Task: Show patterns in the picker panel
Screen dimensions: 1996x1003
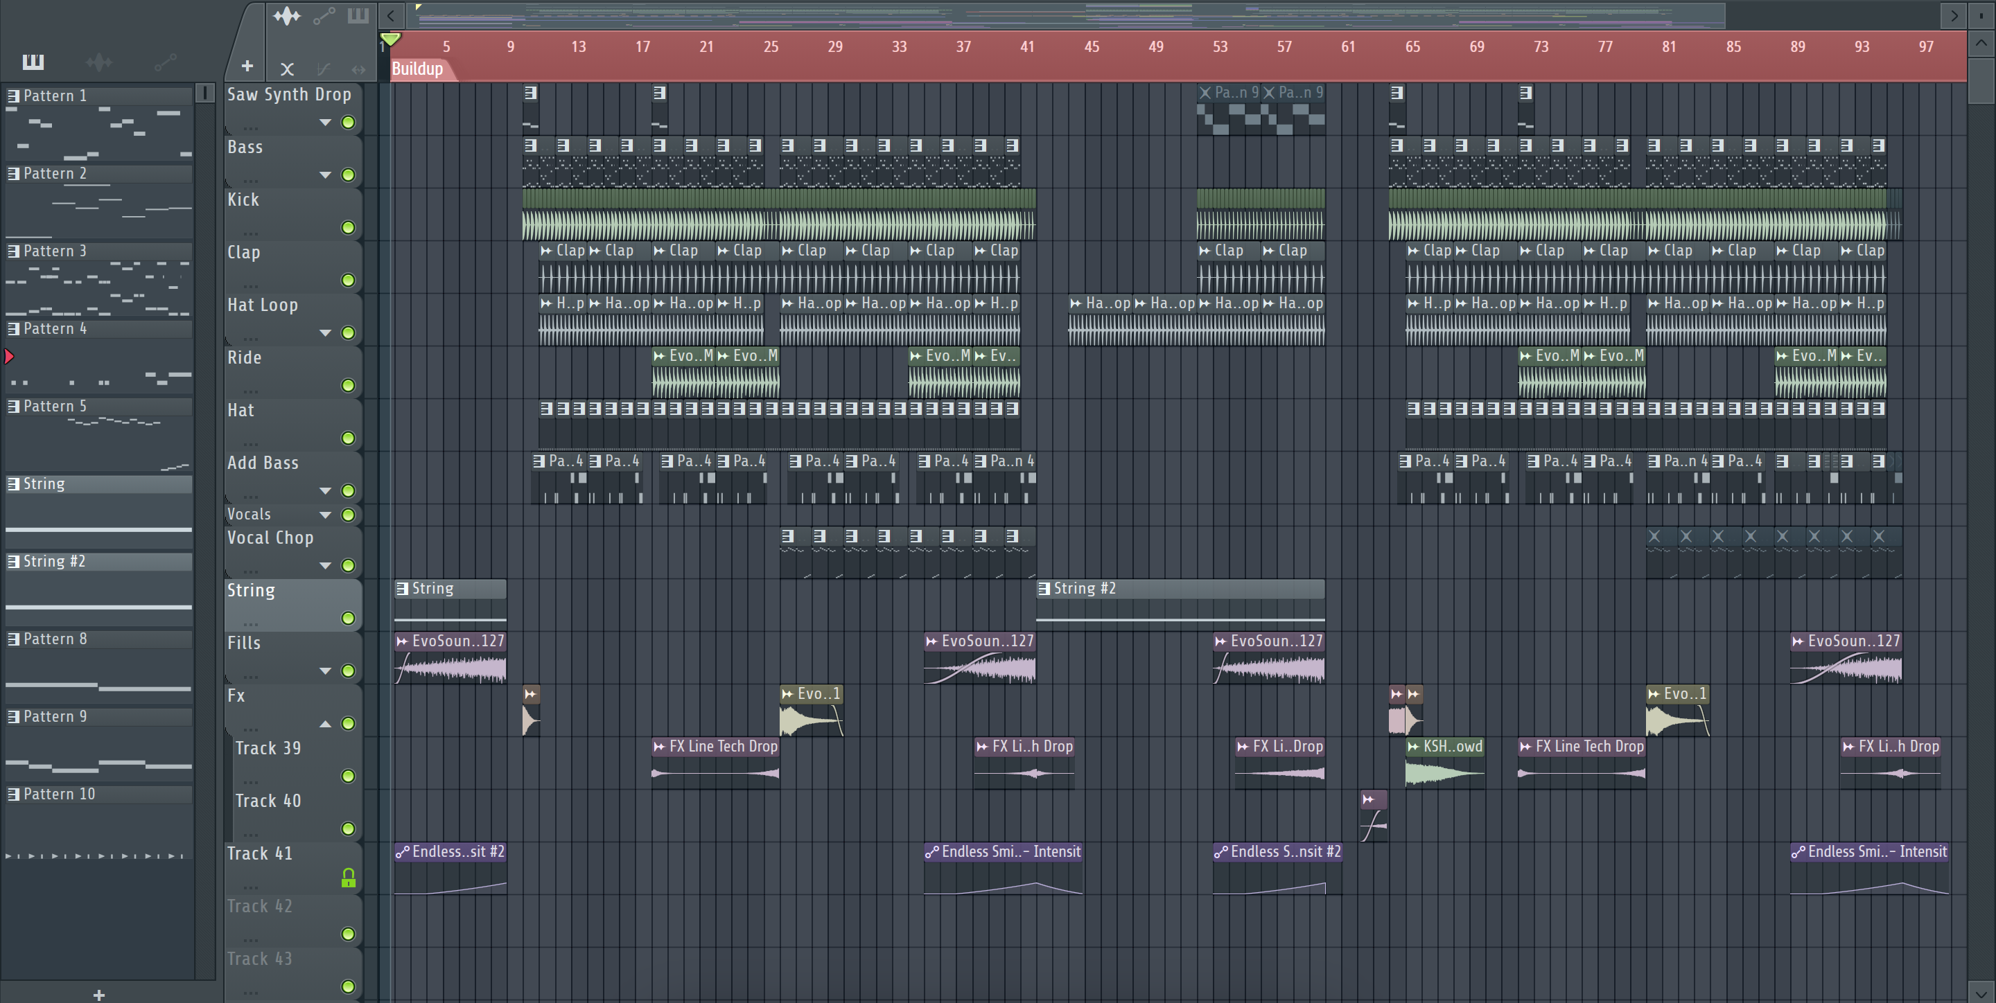Action: pyautogui.click(x=33, y=62)
